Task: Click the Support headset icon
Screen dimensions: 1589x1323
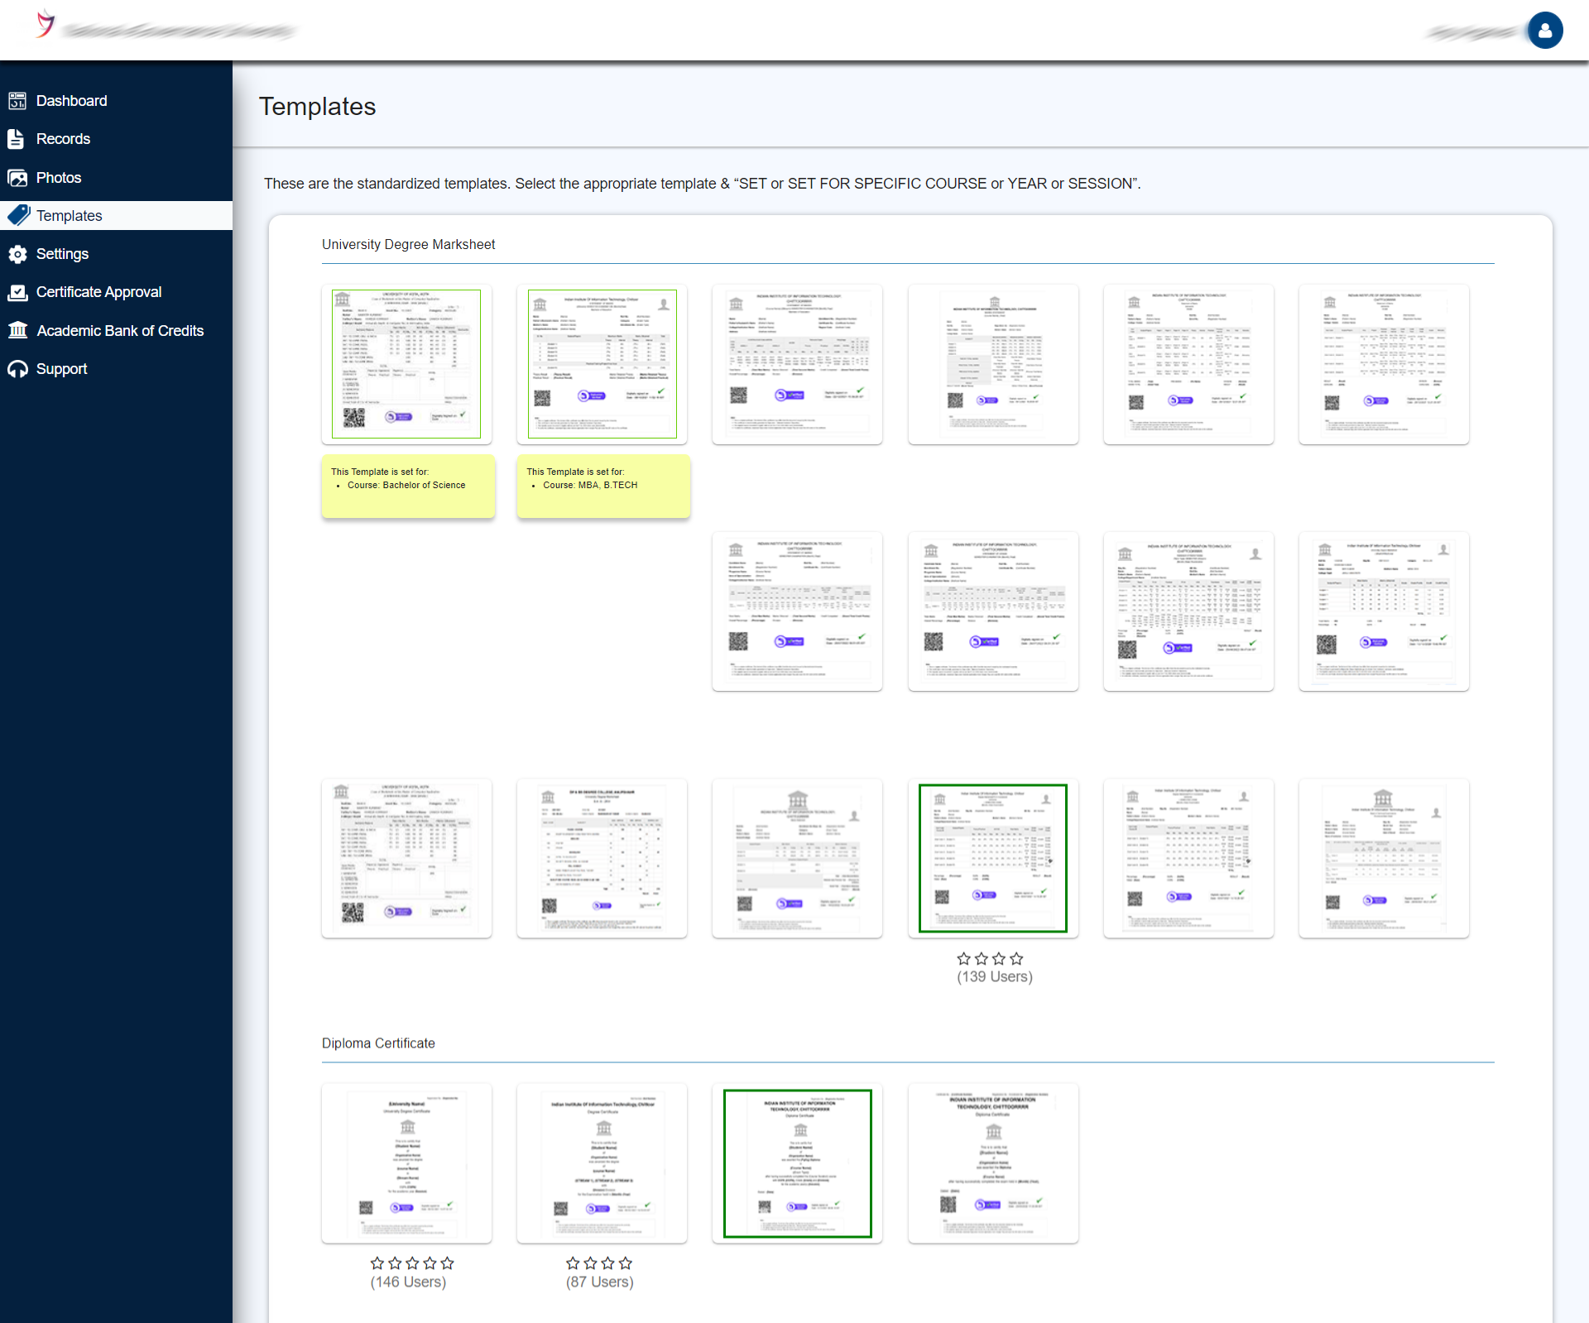Action: 17,369
